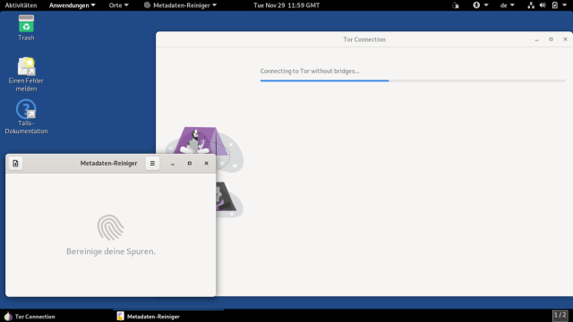Expand the Orte menu
Screen dimensions: 573x322
(x=118, y=5)
